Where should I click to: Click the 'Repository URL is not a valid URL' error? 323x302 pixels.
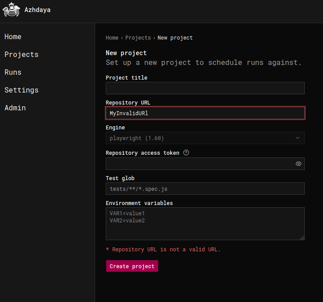(x=163, y=250)
